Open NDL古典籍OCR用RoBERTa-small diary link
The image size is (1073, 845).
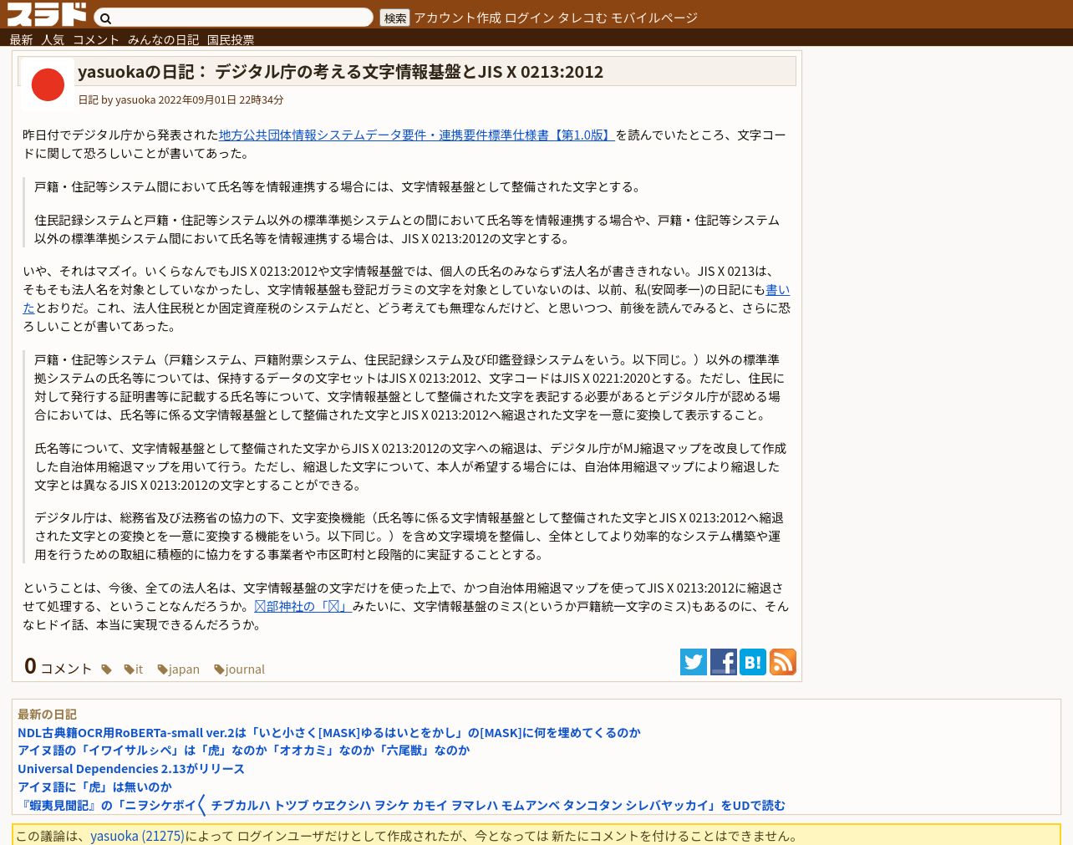click(x=329, y=732)
